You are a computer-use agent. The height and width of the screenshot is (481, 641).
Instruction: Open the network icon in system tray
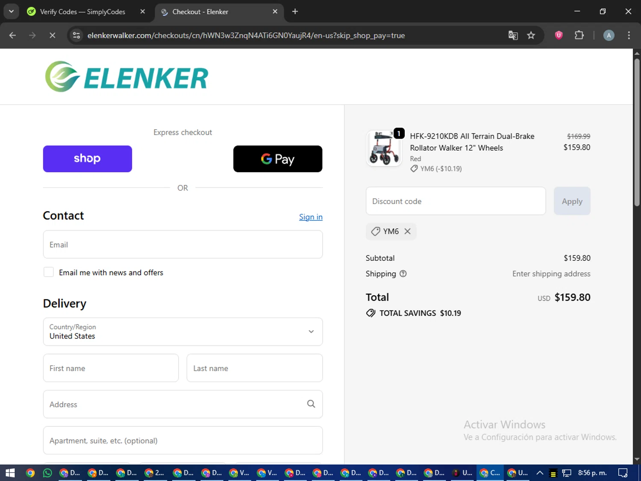point(567,473)
